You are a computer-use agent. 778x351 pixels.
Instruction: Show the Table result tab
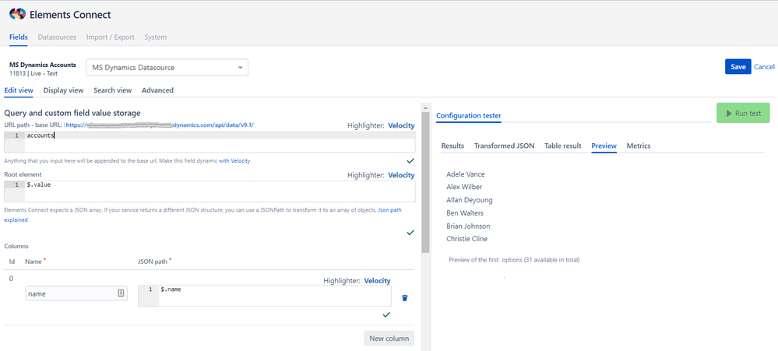[562, 146]
